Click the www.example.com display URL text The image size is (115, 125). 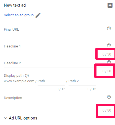pos(19,81)
